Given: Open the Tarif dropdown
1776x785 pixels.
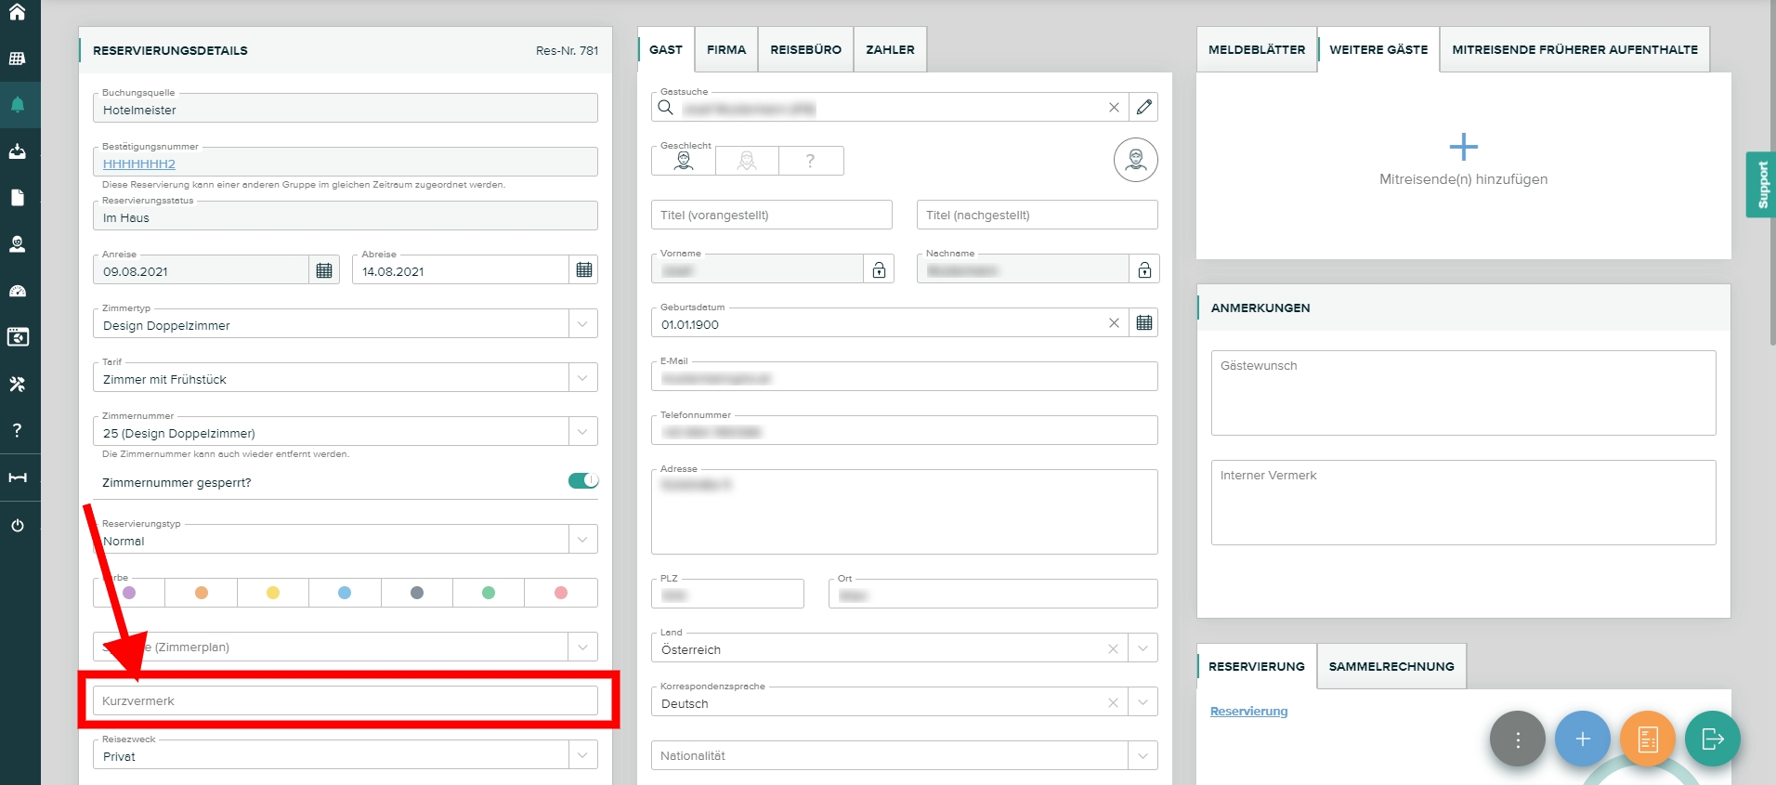Looking at the screenshot, I should [x=582, y=378].
